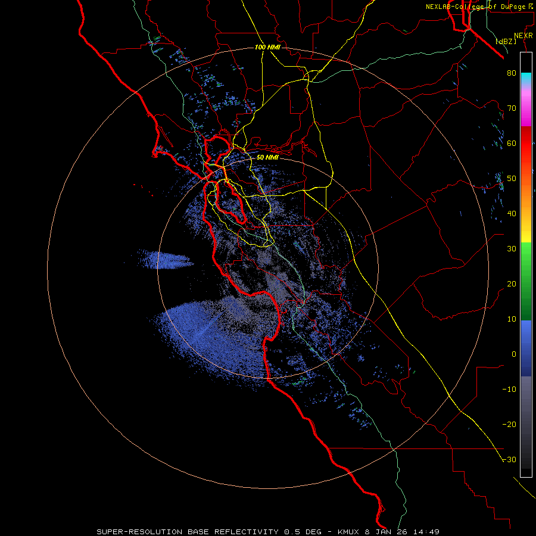536x536 pixels.
Task: Pick the green segment of the color bar
Action: pyautogui.click(x=526, y=281)
